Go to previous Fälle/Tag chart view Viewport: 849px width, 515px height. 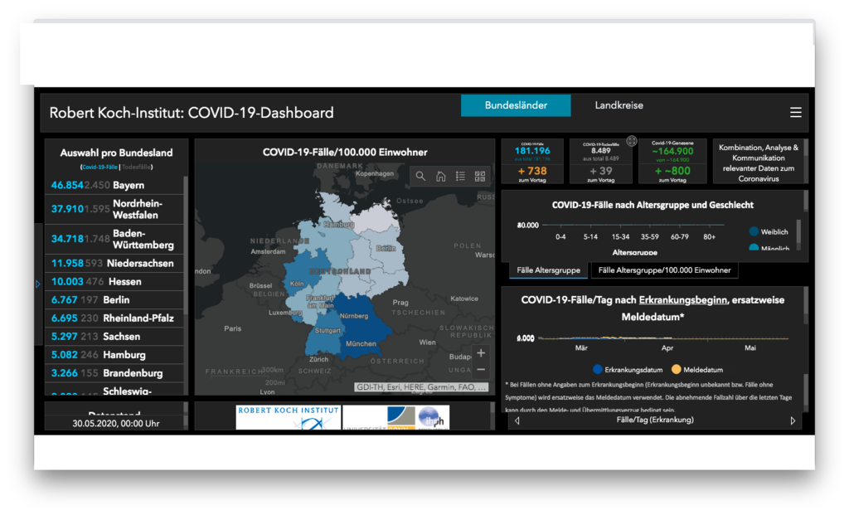tap(517, 420)
